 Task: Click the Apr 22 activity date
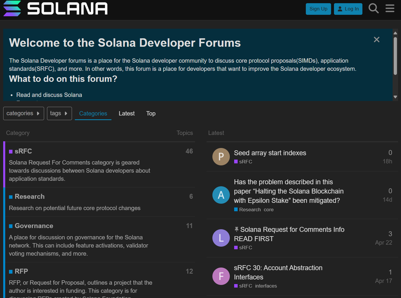(384, 243)
